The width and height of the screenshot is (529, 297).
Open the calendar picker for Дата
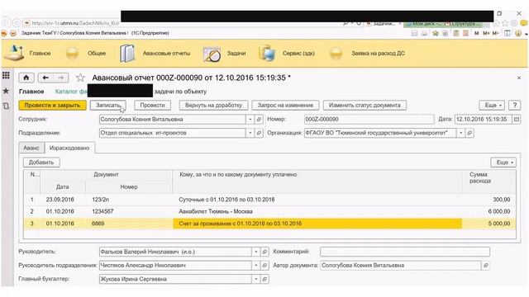point(516,119)
